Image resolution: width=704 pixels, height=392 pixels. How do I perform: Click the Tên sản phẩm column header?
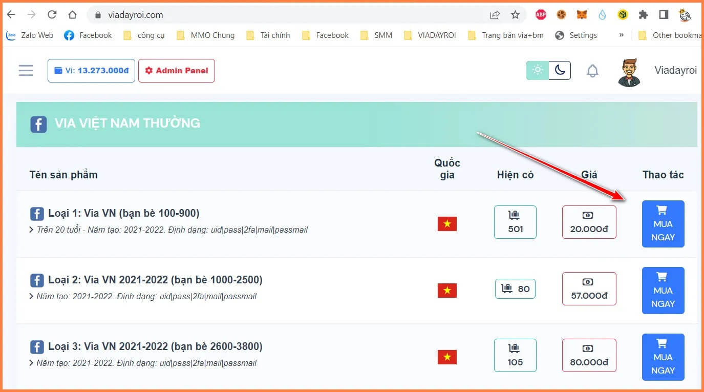point(63,175)
